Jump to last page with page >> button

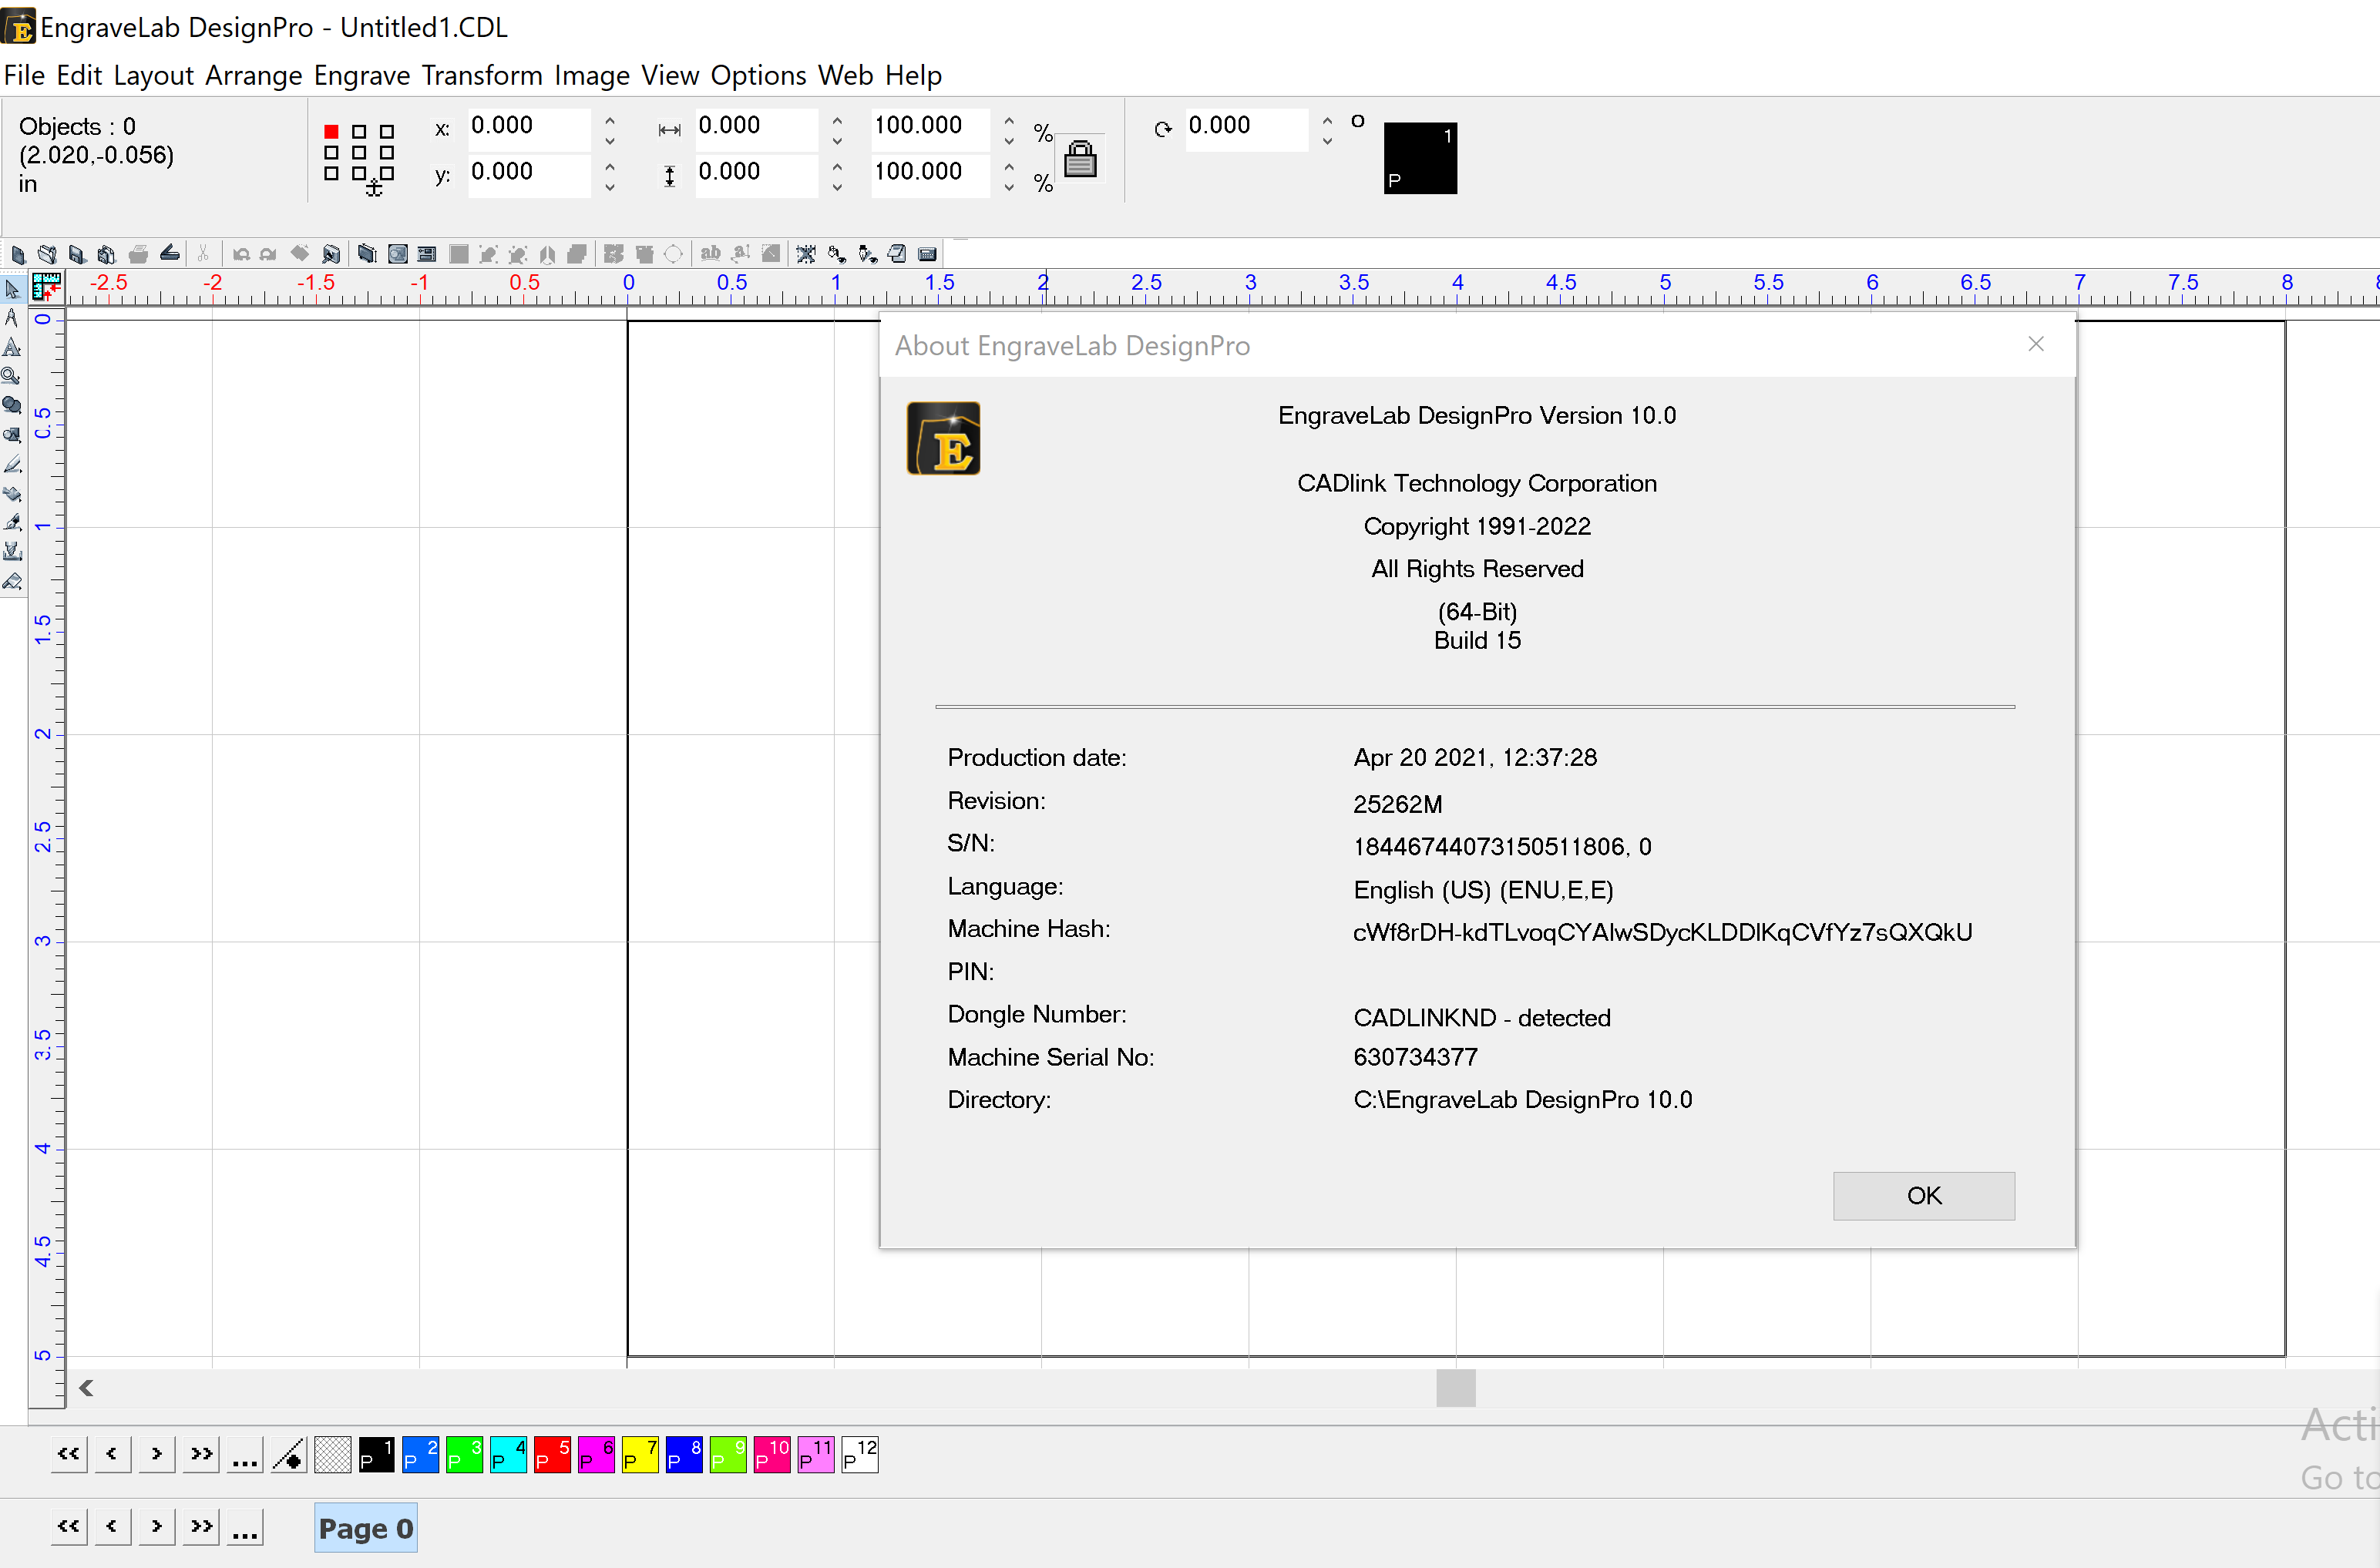tap(201, 1527)
